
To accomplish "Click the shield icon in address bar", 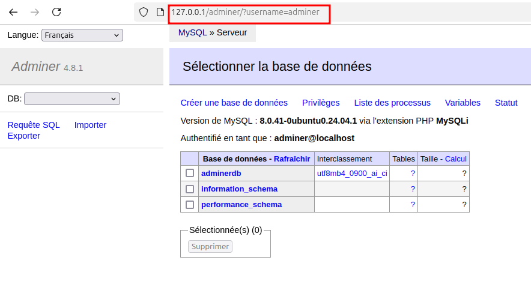I will [144, 12].
